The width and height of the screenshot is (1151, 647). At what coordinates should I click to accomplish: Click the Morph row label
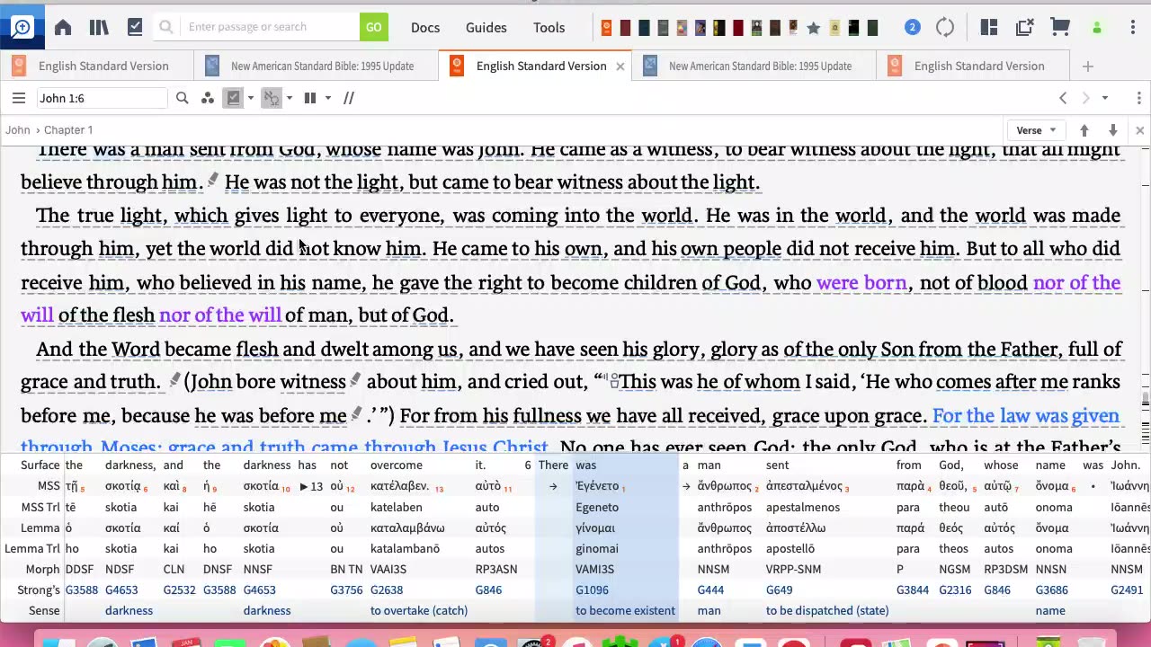click(44, 569)
